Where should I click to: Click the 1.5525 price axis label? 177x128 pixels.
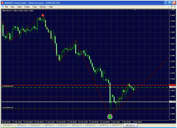click(x=172, y=44)
